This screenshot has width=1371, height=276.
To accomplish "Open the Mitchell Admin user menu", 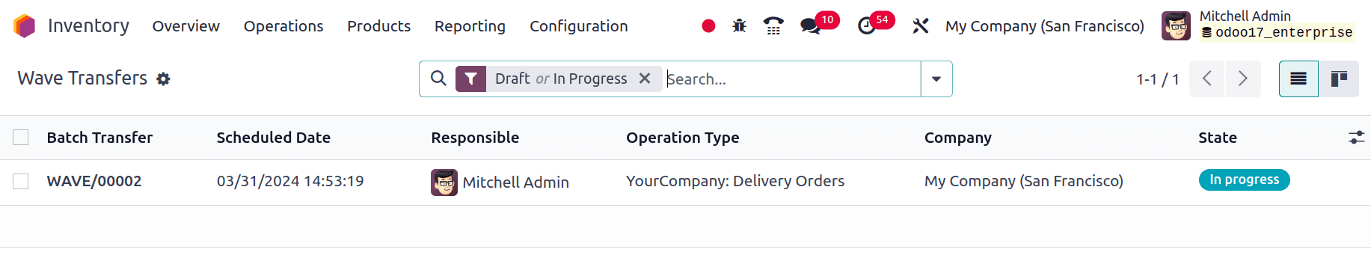I will (x=1258, y=25).
